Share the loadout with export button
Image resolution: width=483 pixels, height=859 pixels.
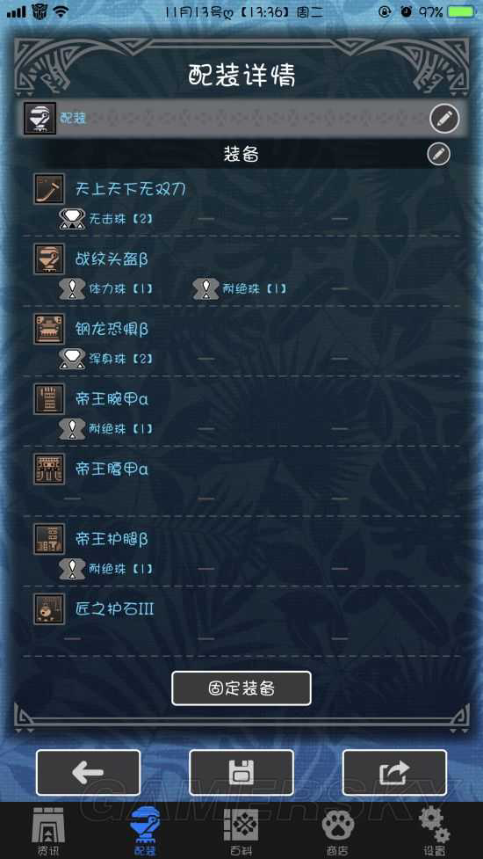tap(394, 773)
